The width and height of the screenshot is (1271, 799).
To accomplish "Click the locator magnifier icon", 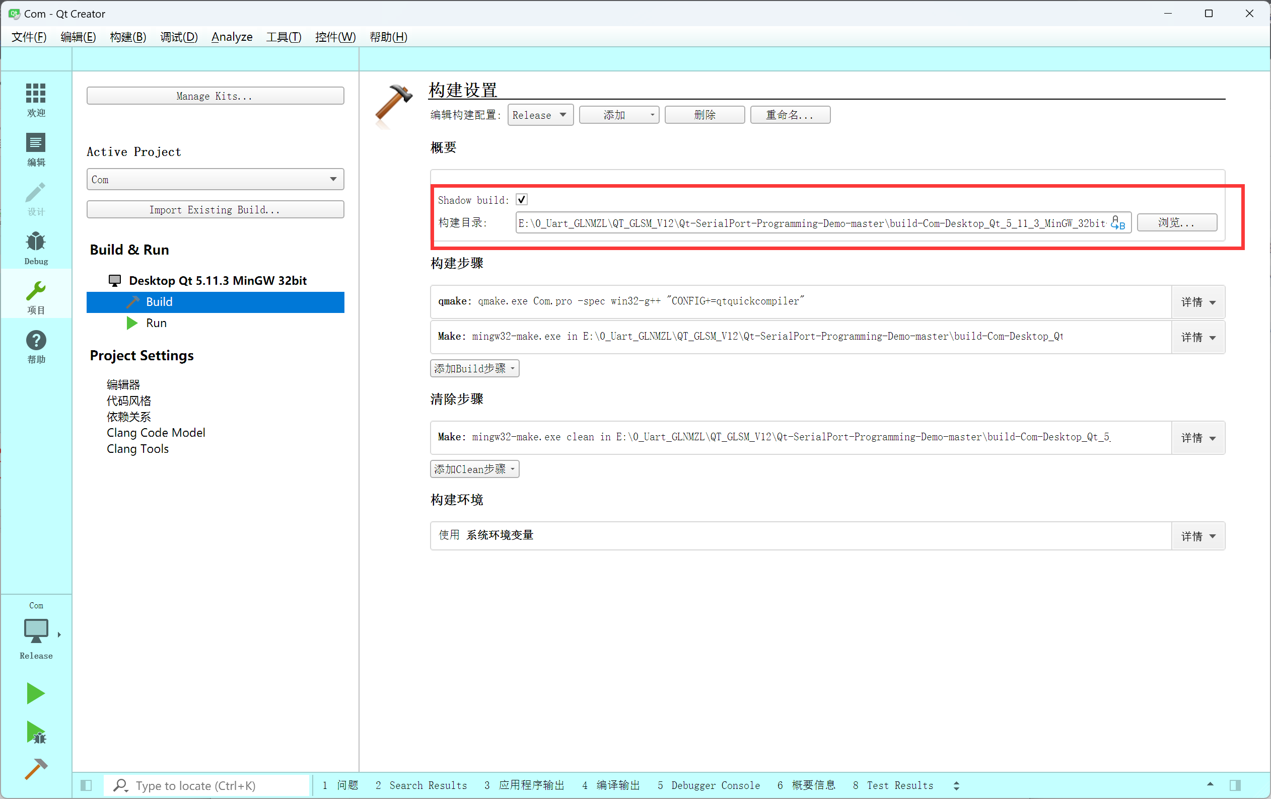I will tap(121, 785).
